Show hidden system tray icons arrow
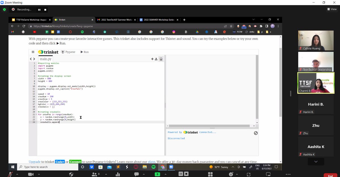This screenshot has height=177, width=340. click(x=233, y=167)
